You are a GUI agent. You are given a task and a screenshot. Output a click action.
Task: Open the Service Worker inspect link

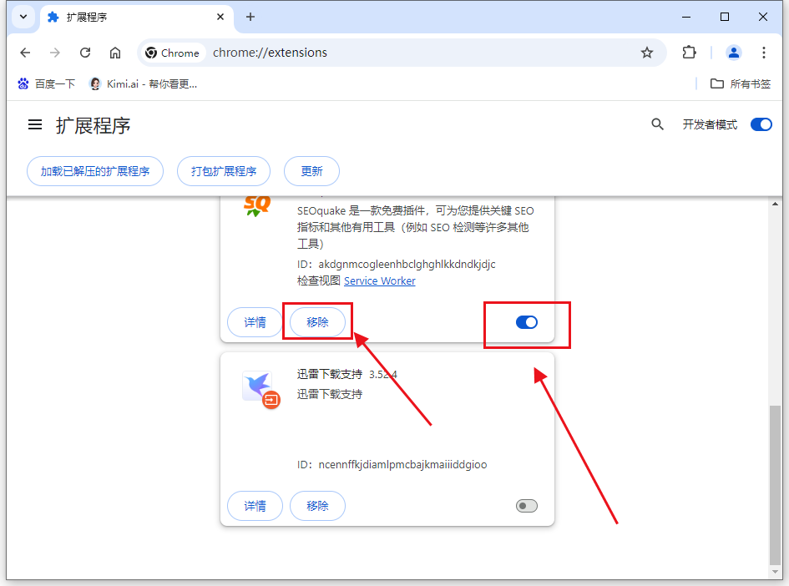point(379,281)
